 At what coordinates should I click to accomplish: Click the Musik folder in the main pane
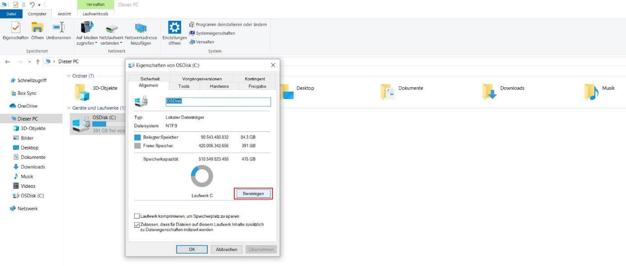(599, 91)
